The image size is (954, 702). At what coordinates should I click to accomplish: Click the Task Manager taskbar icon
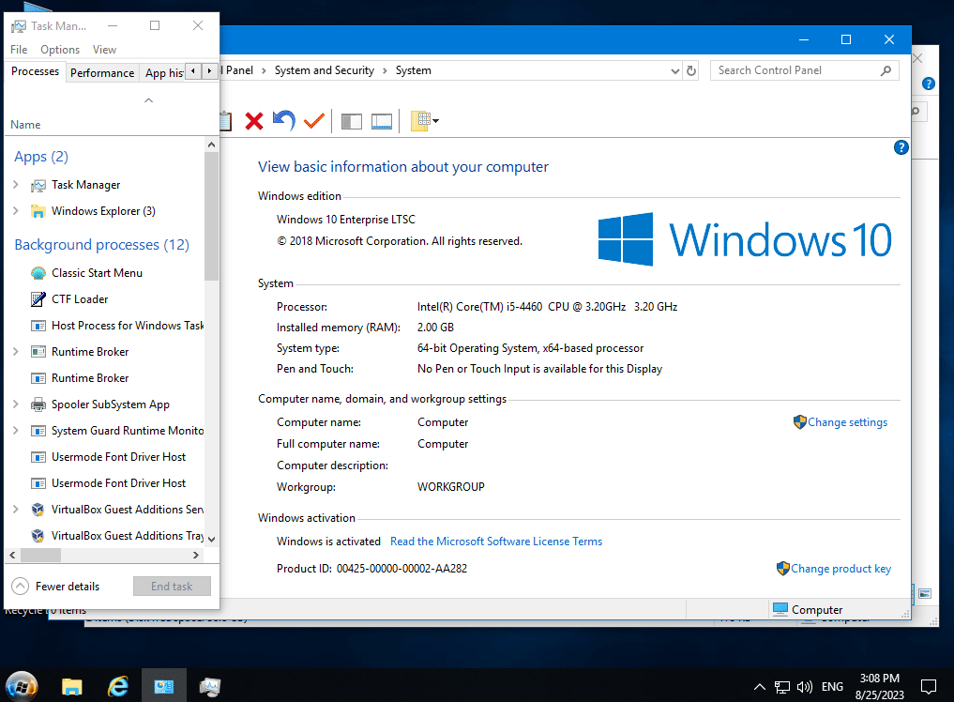pyautogui.click(x=210, y=687)
